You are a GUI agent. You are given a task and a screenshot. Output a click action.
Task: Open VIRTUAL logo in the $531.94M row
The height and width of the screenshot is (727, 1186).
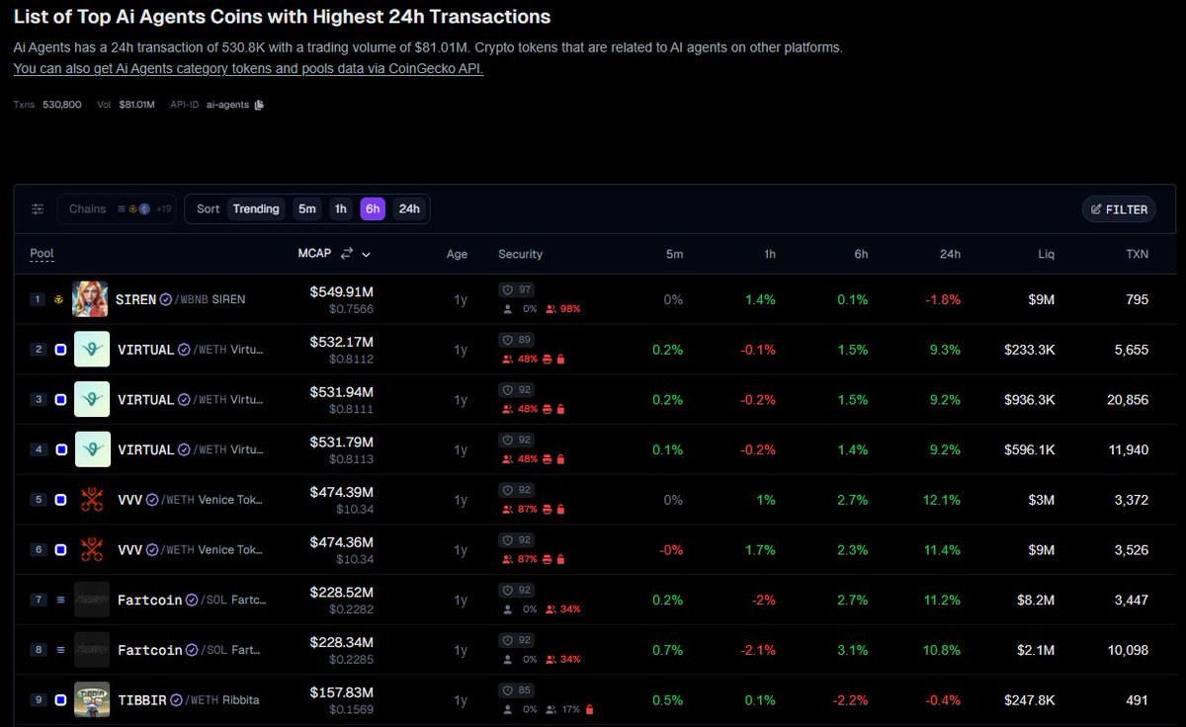coord(91,400)
